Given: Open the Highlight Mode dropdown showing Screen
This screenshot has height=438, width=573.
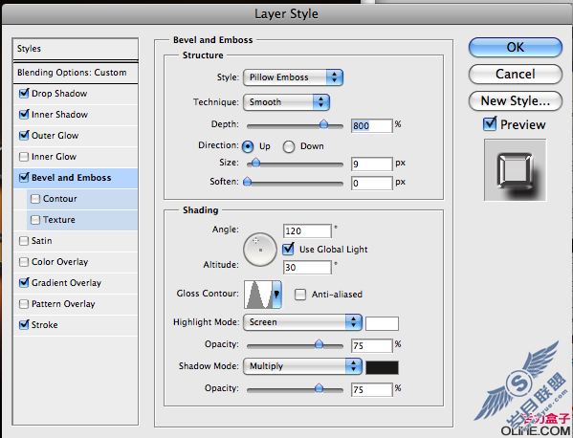Looking at the screenshot, I should (302, 322).
